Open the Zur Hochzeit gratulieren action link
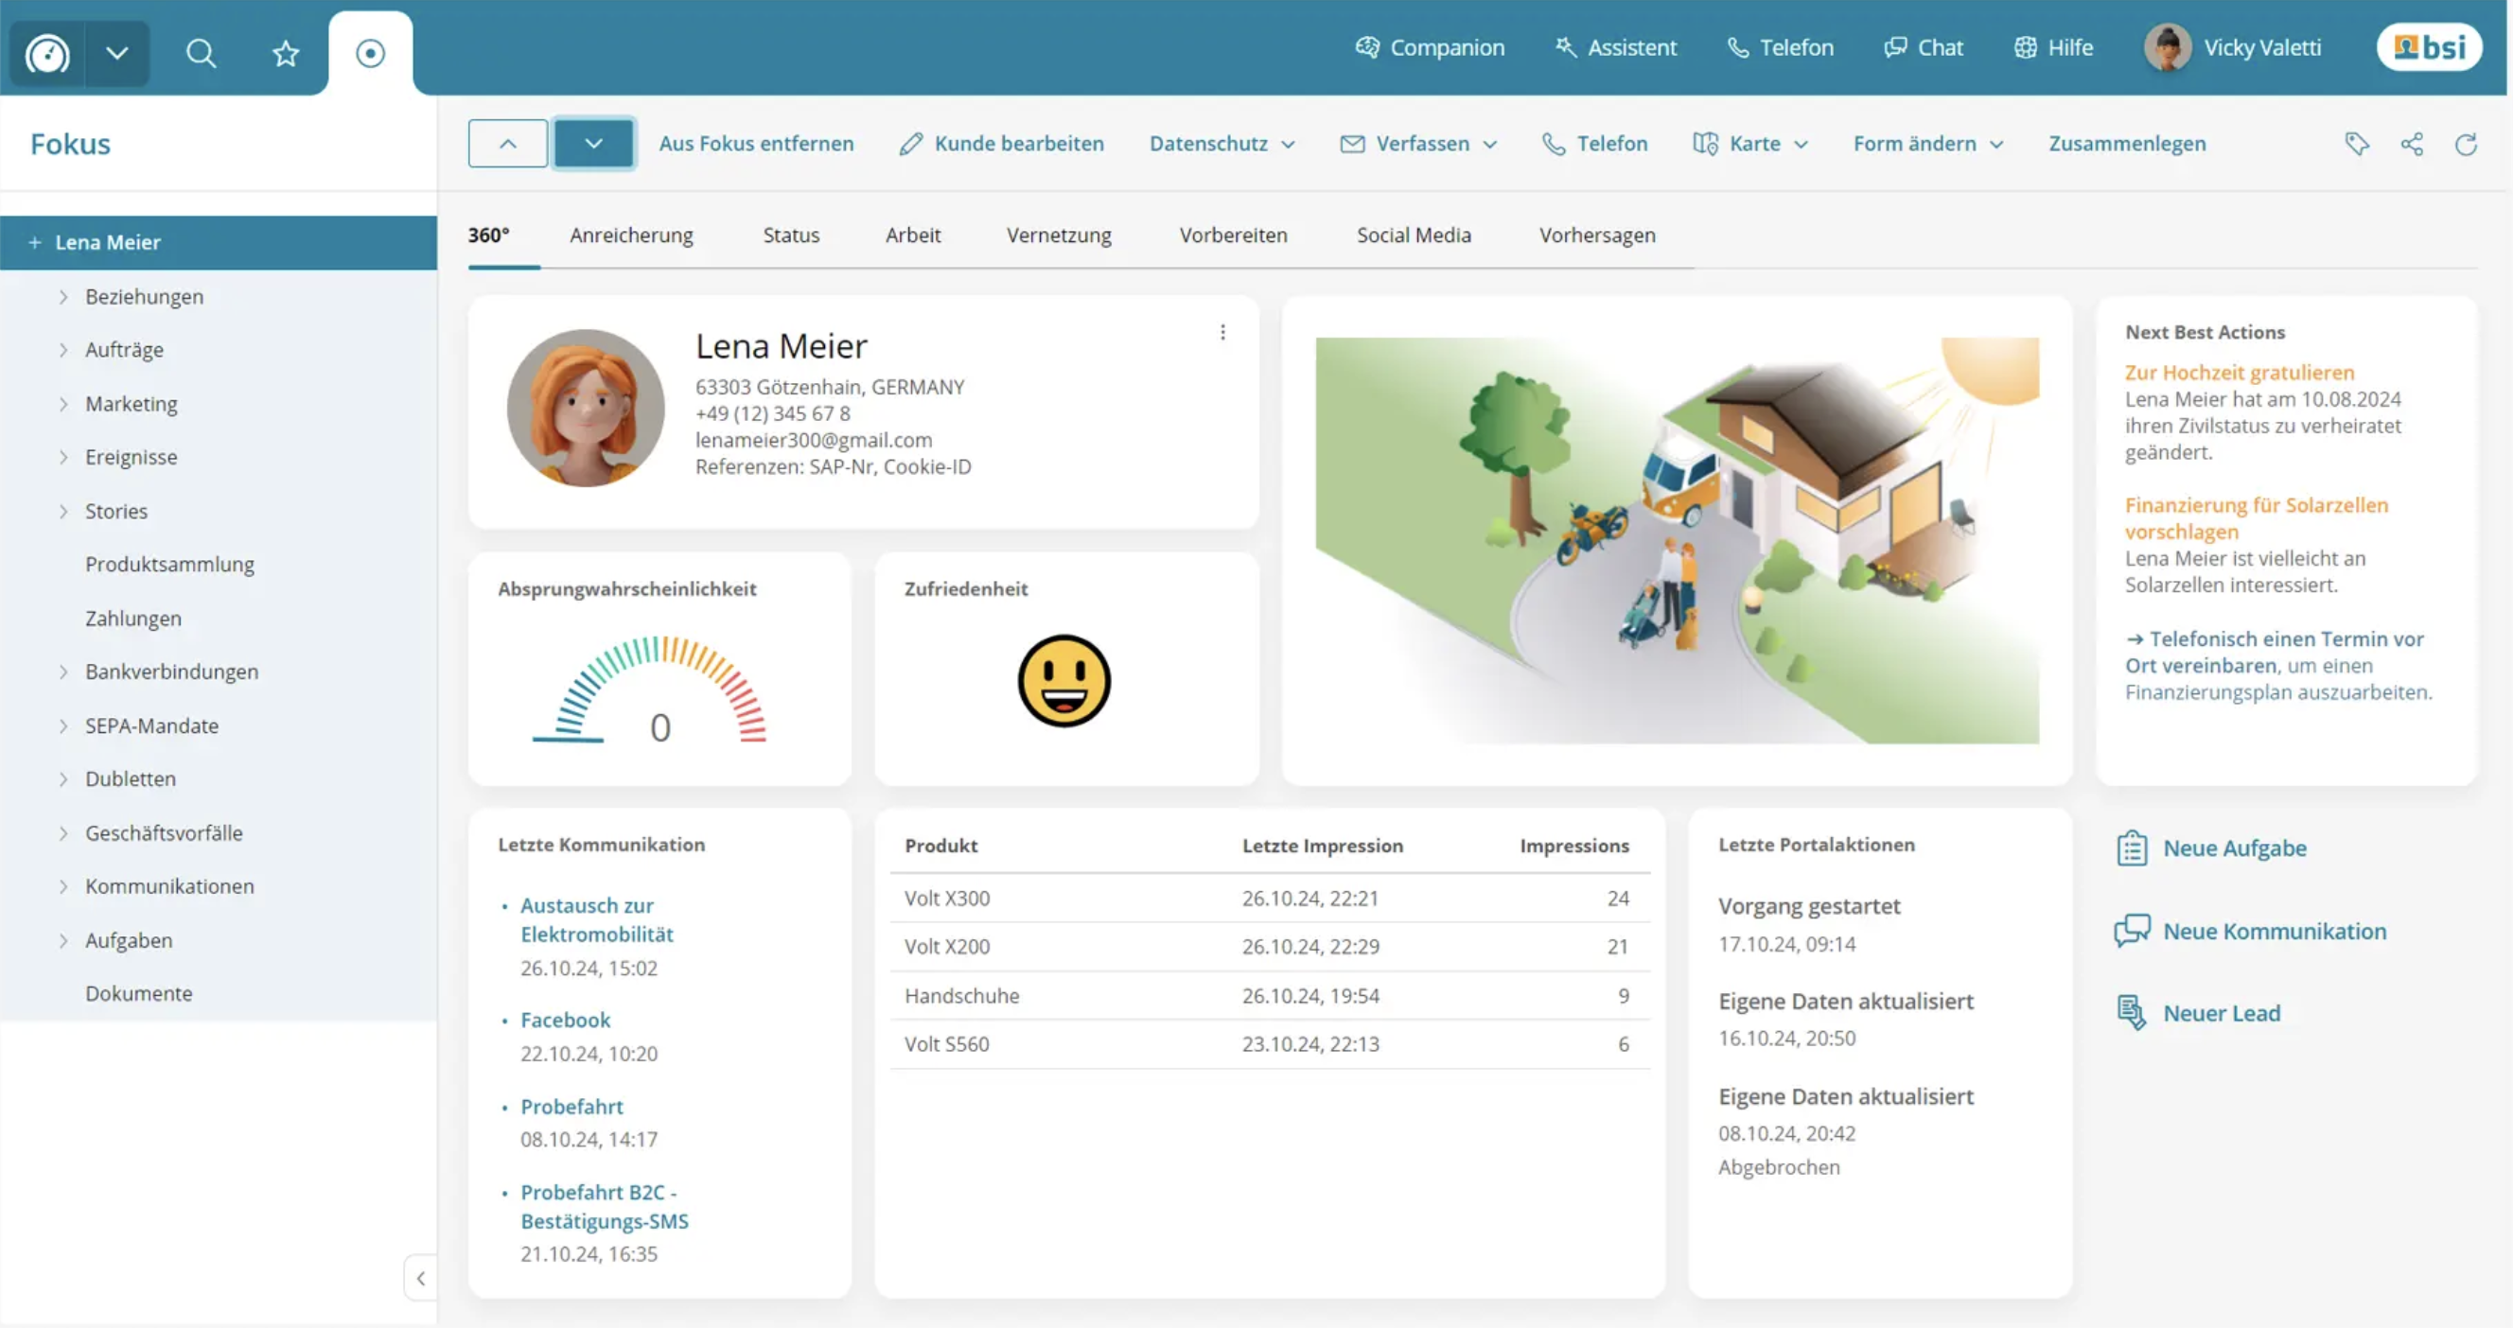2513x1328 pixels. pos(2239,372)
